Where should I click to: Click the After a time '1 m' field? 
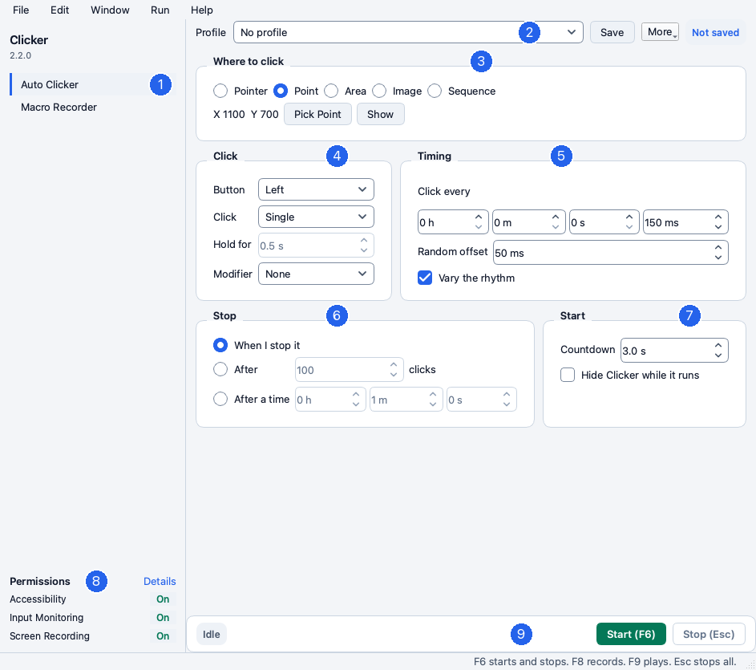tap(406, 400)
